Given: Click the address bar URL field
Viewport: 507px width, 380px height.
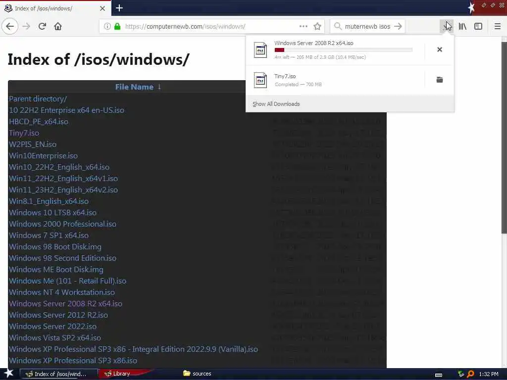Looking at the screenshot, I should [x=212, y=26].
